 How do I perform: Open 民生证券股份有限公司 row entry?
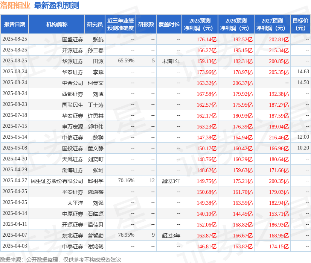[56, 181]
